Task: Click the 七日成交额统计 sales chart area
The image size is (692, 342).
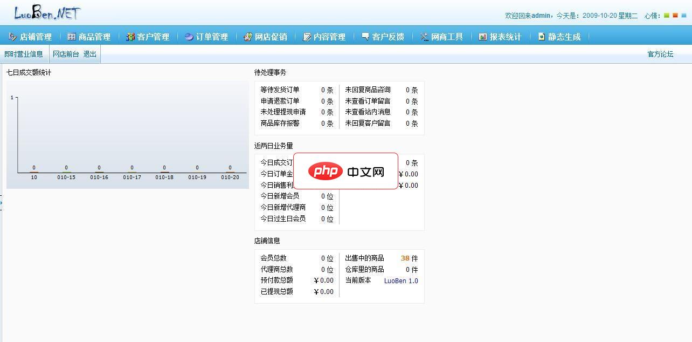Action: (x=127, y=135)
